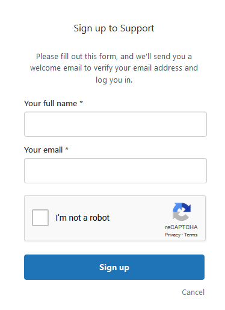
Task: Submit the form with Sign up button
Action: pyautogui.click(x=114, y=267)
